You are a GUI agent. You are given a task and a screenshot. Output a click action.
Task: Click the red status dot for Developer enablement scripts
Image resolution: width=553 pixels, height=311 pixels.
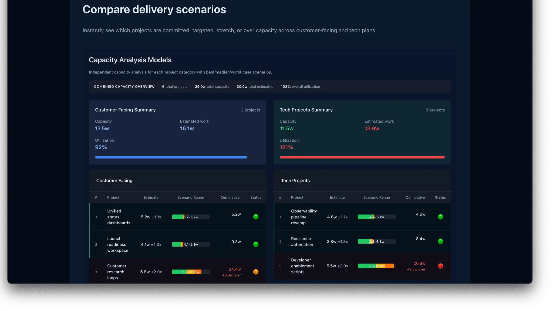(x=440, y=266)
